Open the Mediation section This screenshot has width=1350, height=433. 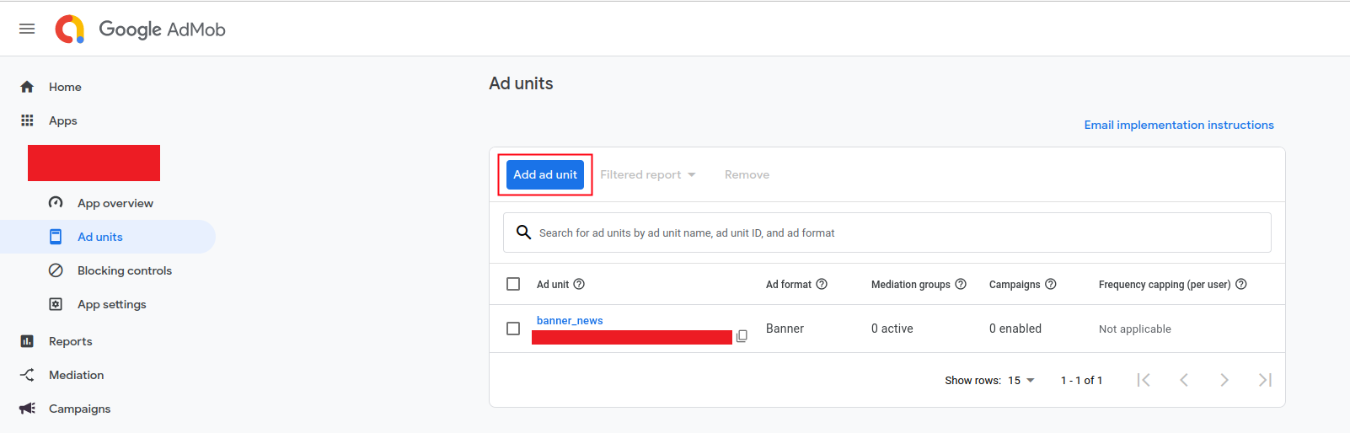click(76, 375)
